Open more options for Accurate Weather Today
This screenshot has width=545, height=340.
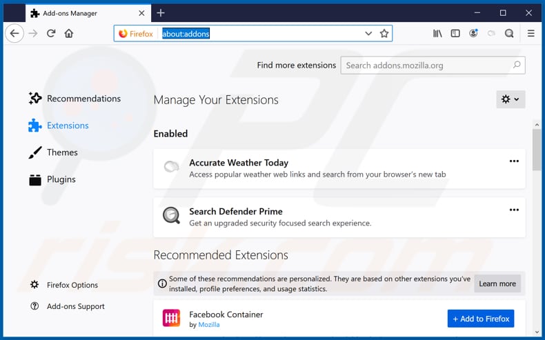point(514,161)
